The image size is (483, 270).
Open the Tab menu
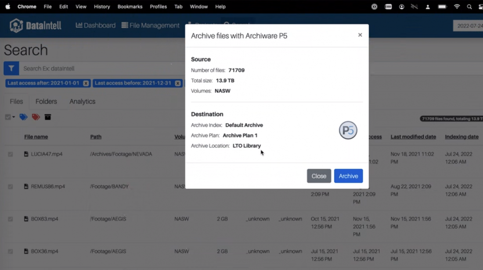click(x=178, y=7)
